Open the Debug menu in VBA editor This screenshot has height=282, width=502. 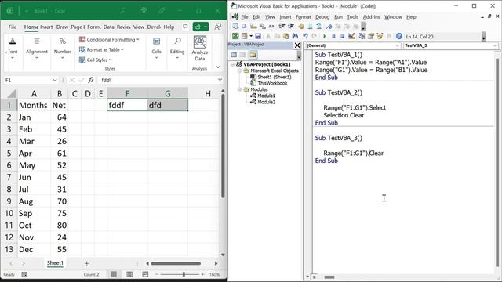click(322, 17)
